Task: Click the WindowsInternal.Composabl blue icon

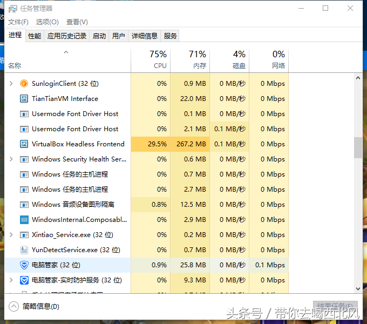Action: (x=24, y=220)
